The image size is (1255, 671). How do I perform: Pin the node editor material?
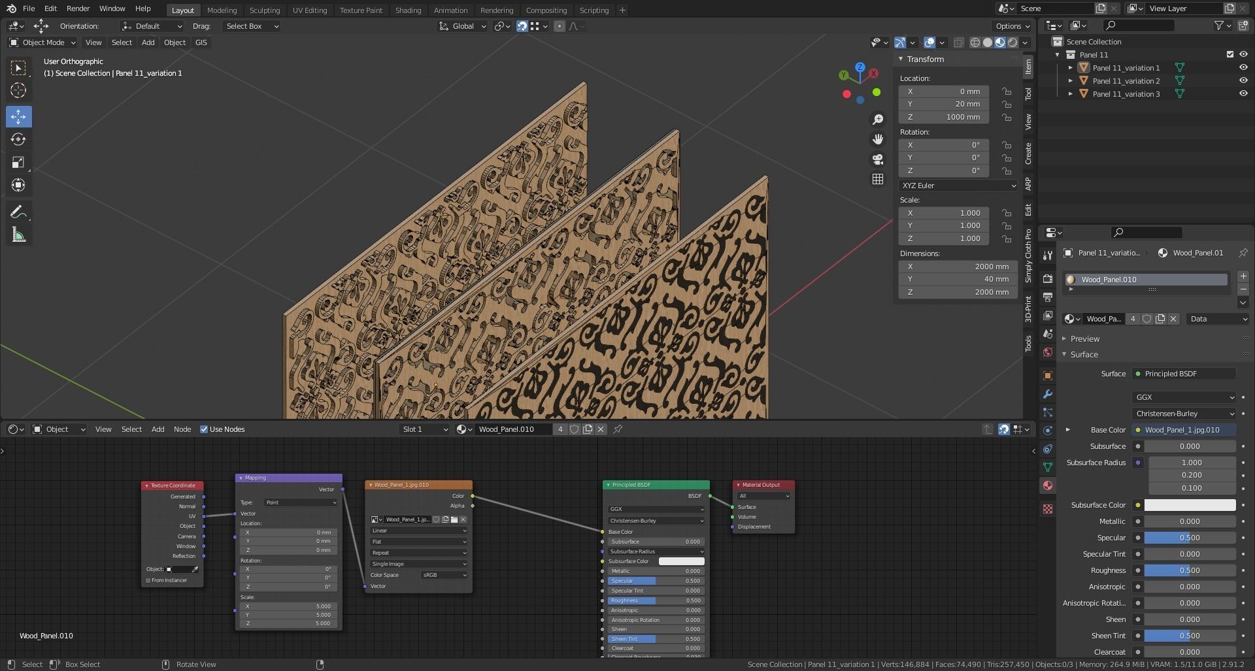tap(618, 429)
